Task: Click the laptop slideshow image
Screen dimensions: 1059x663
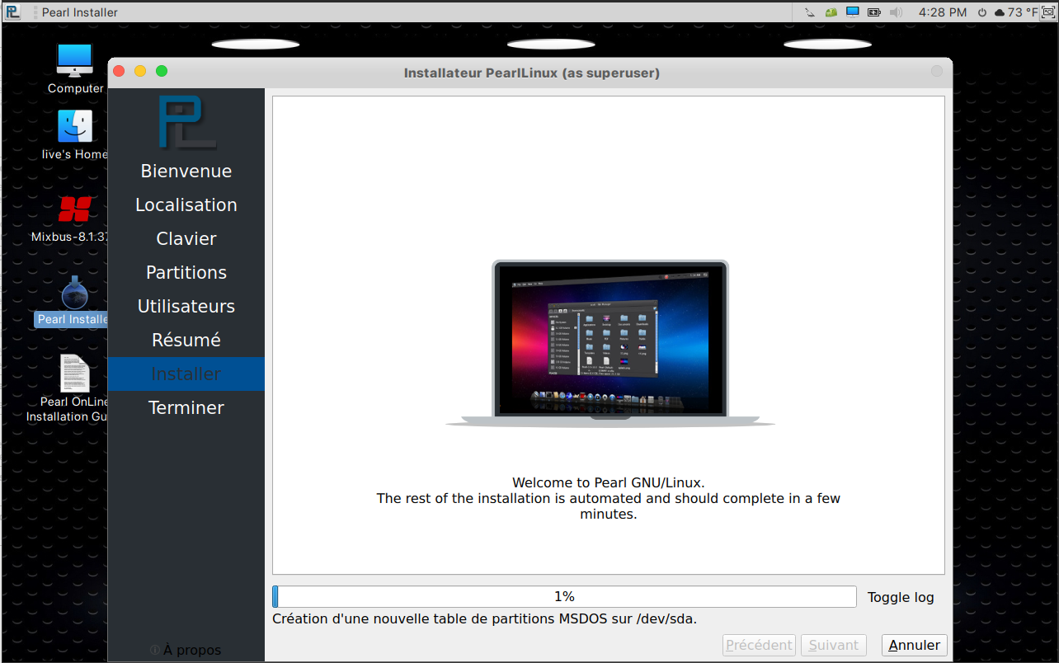Action: click(610, 341)
